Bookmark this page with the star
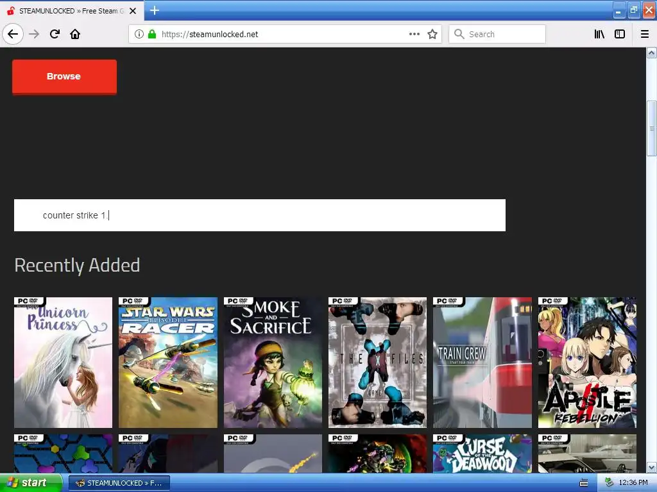This screenshot has width=657, height=492. coord(432,34)
